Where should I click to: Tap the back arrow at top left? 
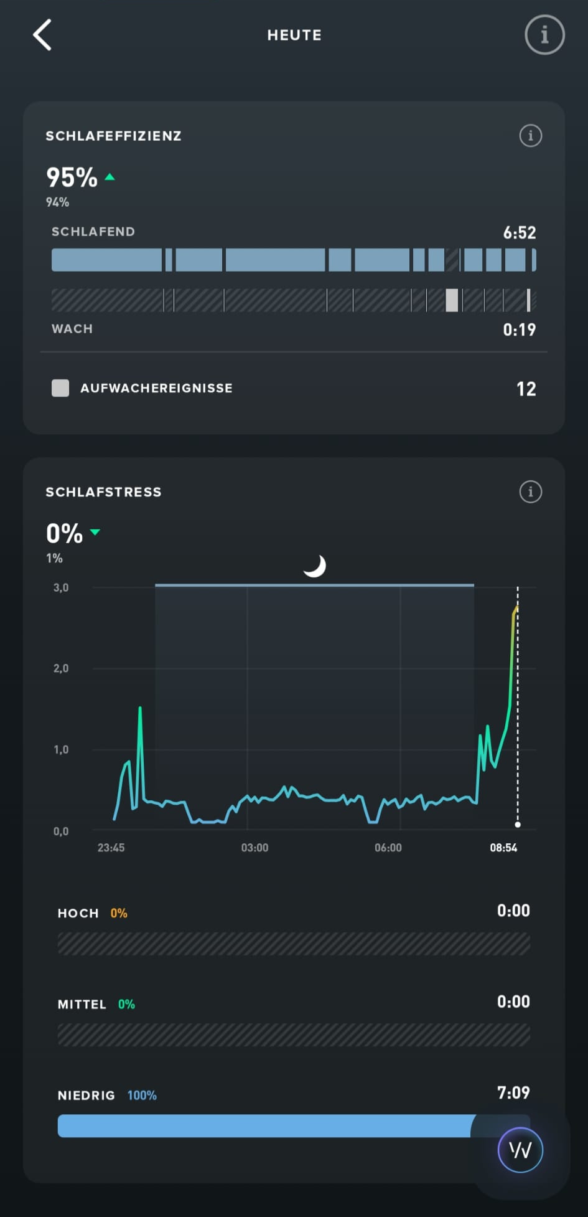point(42,35)
